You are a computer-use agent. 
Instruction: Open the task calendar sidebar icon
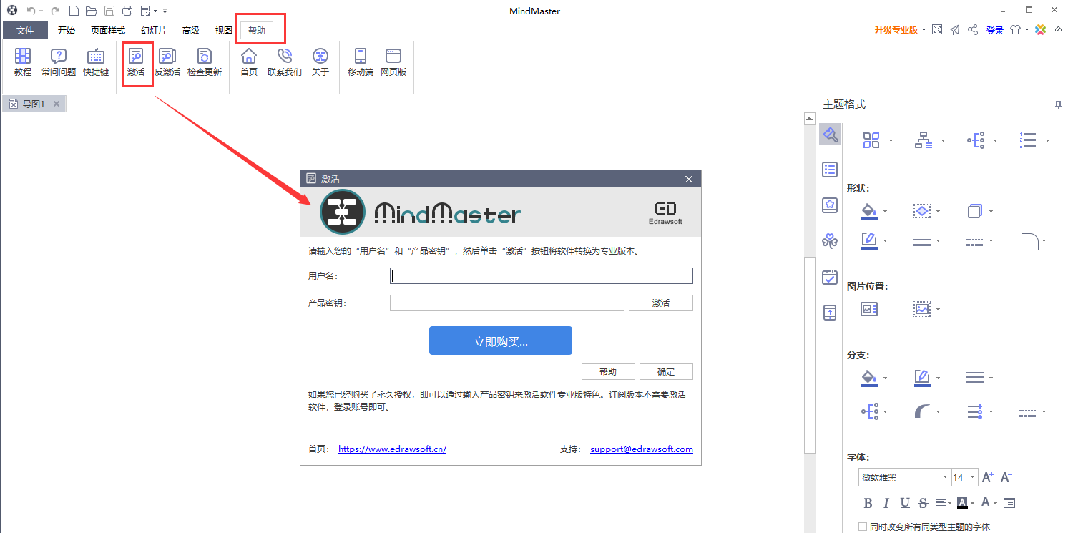(830, 278)
